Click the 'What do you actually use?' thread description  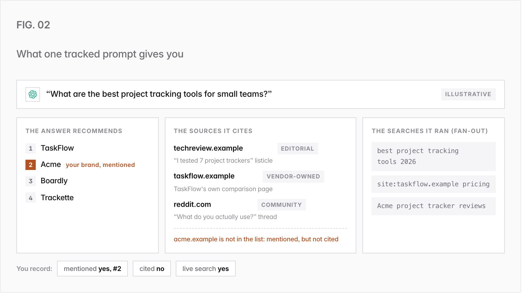pyautogui.click(x=225, y=217)
